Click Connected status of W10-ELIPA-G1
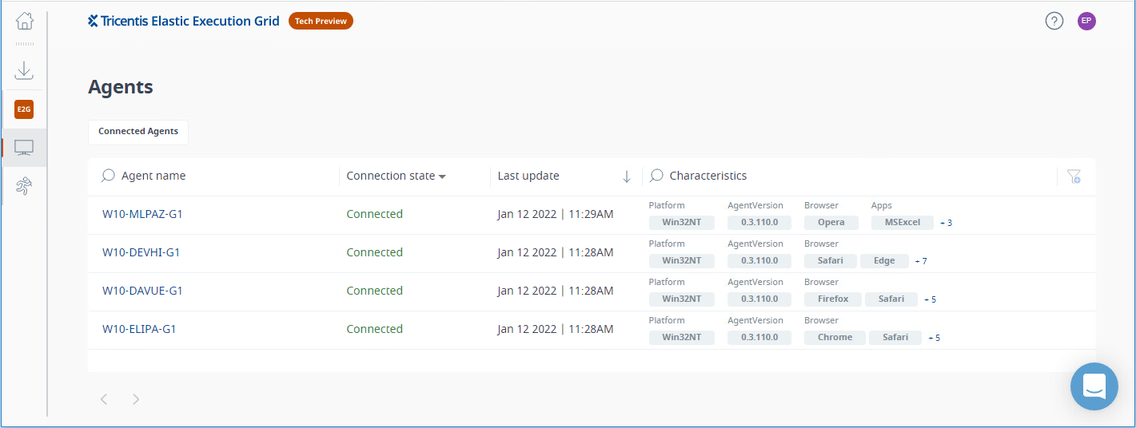Screen dimensions: 1136x428 (x=374, y=329)
